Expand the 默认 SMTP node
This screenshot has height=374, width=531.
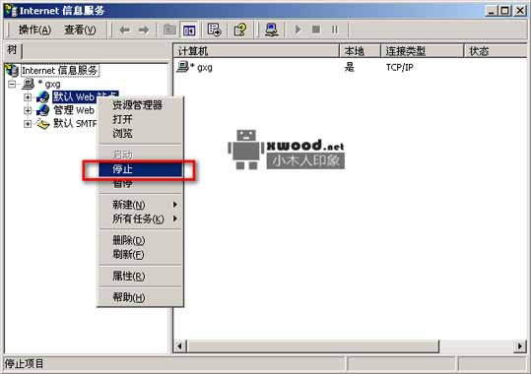[x=28, y=124]
